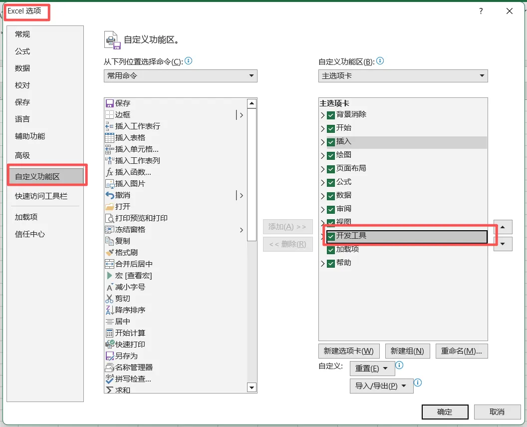Select the 另存为 save-as icon
This screenshot has width=527, height=427.
tap(110, 356)
